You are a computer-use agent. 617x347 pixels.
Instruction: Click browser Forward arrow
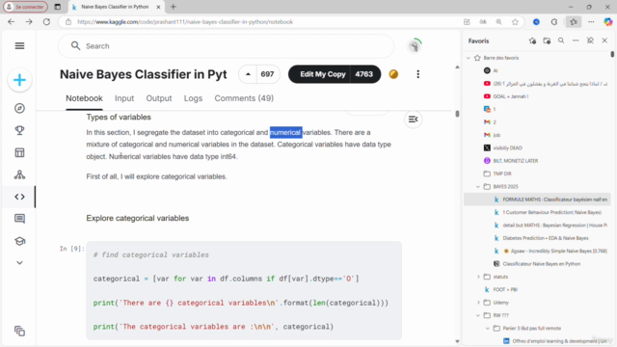29,22
